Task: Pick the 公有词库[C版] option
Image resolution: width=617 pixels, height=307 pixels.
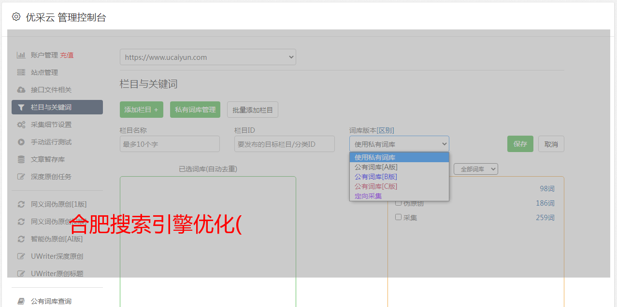Action: [376, 186]
